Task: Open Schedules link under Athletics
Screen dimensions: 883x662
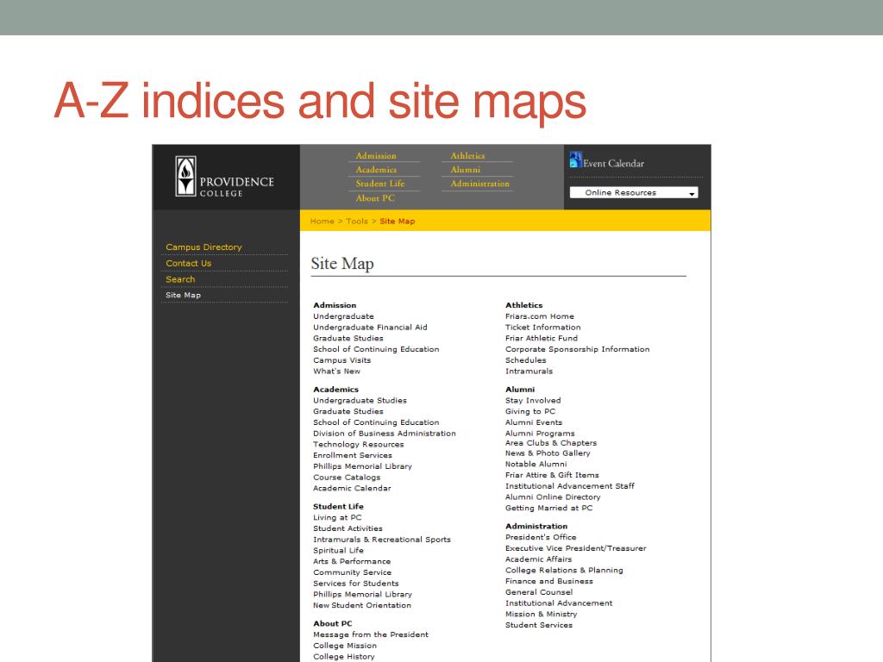Action: (525, 360)
